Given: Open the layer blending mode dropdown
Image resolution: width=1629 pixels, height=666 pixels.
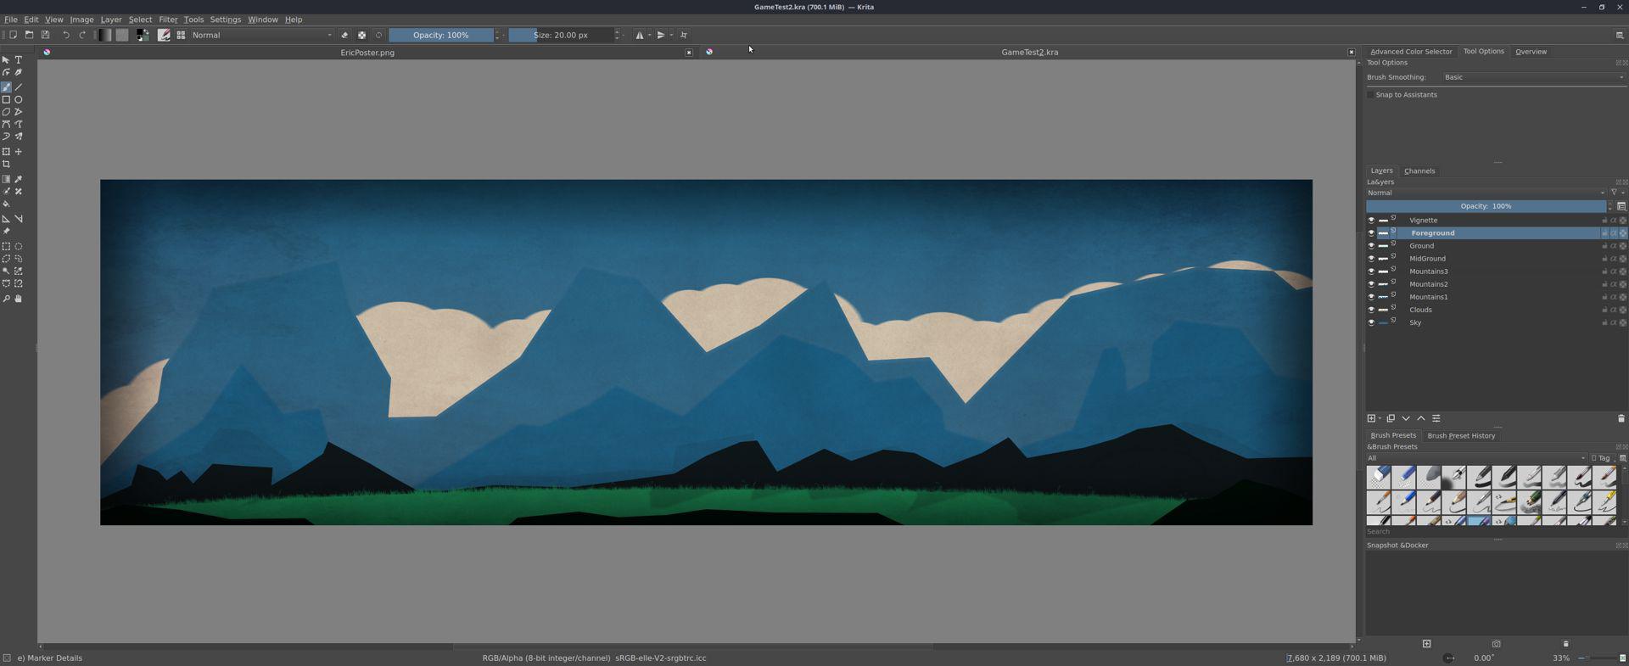Looking at the screenshot, I should [x=1485, y=193].
